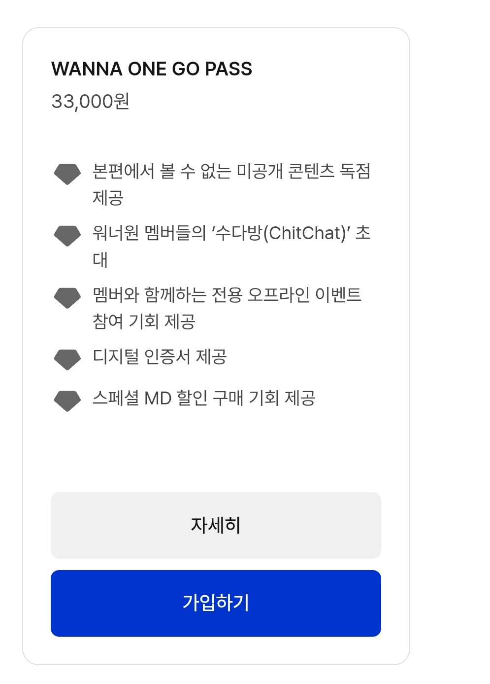The image size is (490, 684).
Task: Click the diamond icon beside 미공개 콘텐츠 benefit
Action: pos(67,175)
